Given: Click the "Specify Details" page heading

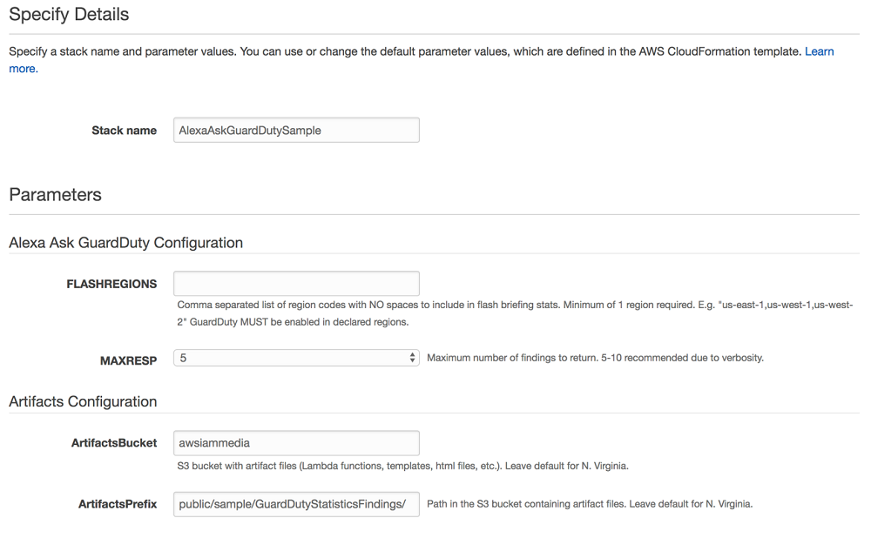Looking at the screenshot, I should [68, 15].
